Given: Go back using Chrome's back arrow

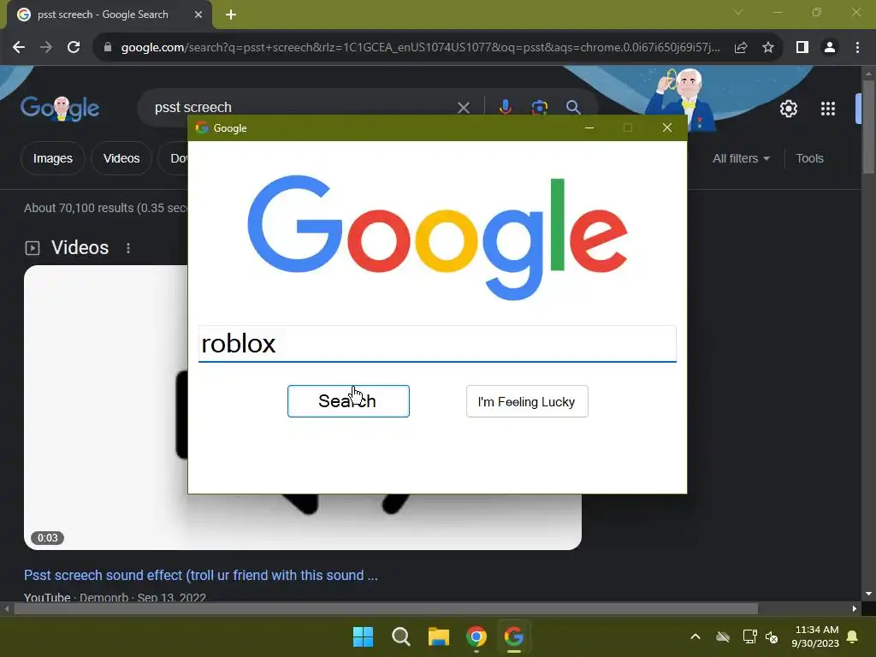Looking at the screenshot, I should tap(19, 48).
